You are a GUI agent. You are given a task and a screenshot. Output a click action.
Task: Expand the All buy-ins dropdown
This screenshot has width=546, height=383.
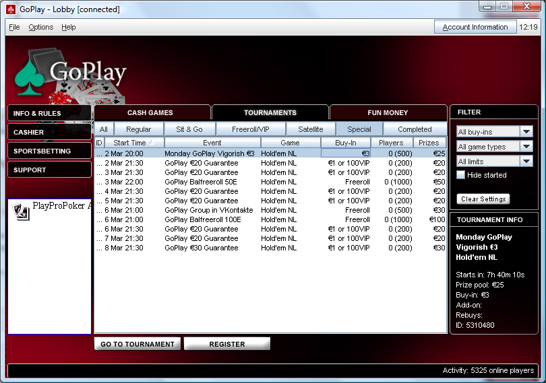[x=526, y=132]
